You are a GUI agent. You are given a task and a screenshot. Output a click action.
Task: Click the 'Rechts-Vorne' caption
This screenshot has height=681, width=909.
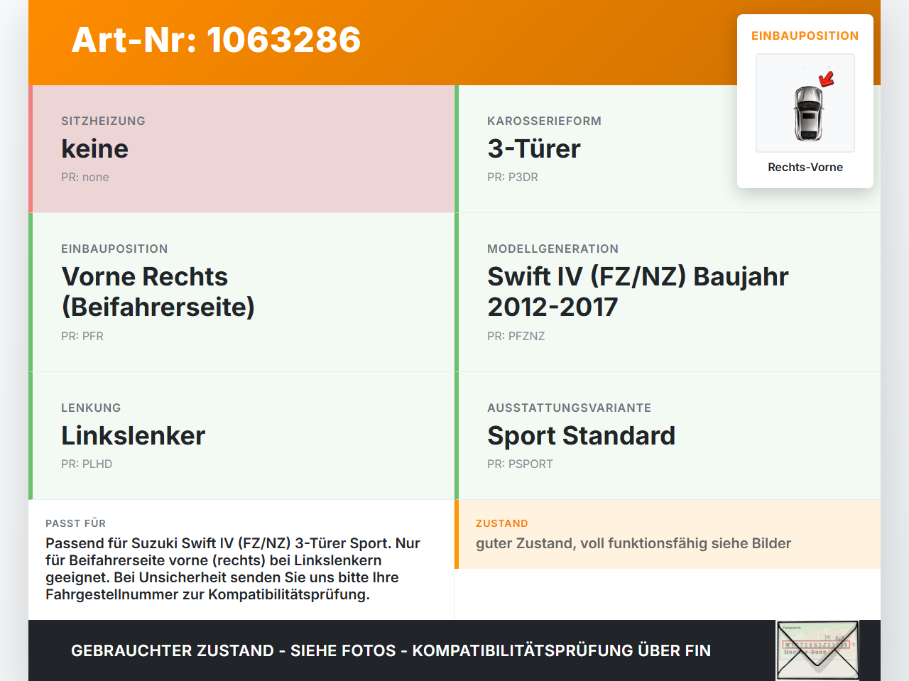tap(805, 167)
